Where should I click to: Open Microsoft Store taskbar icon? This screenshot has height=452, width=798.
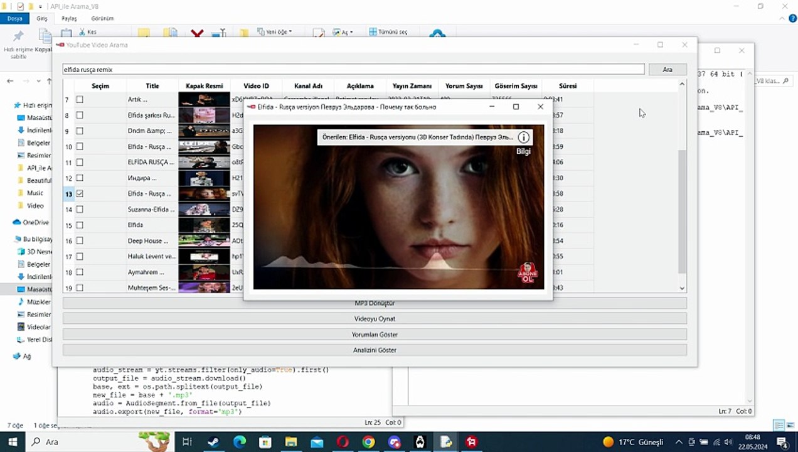(265, 442)
